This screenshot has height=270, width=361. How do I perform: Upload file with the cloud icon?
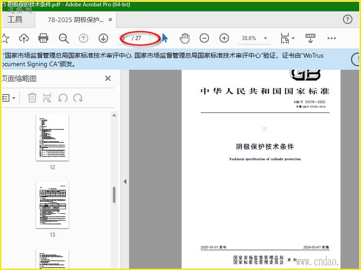click(24, 38)
